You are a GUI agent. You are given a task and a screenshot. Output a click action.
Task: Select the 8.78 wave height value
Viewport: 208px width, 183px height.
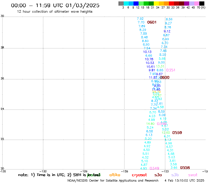click(168, 27)
